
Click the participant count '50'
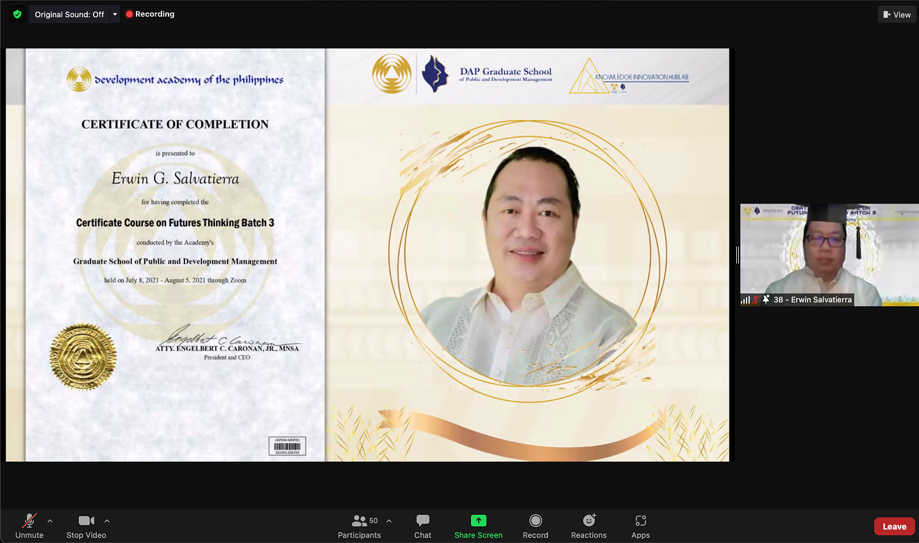[x=374, y=521]
